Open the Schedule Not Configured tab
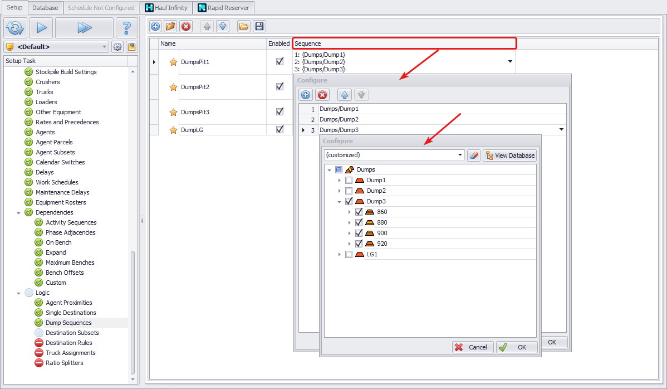 [101, 8]
